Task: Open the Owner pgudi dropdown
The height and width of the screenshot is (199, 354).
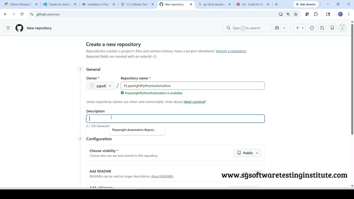Action: coord(100,86)
